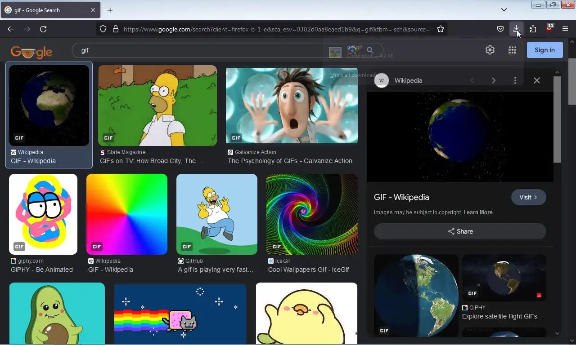The image size is (576, 345).
Task: Bookmark this page with the star icon
Action: click(x=441, y=29)
